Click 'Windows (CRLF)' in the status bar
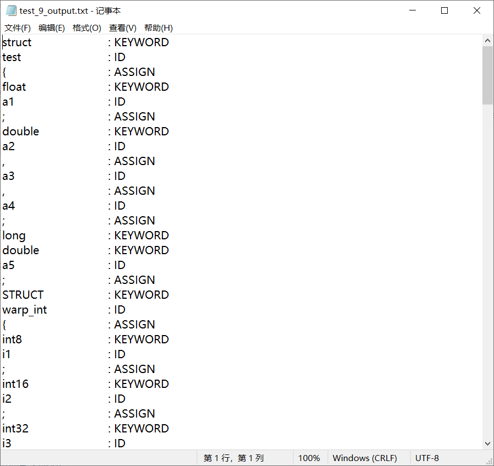 [x=365, y=458]
